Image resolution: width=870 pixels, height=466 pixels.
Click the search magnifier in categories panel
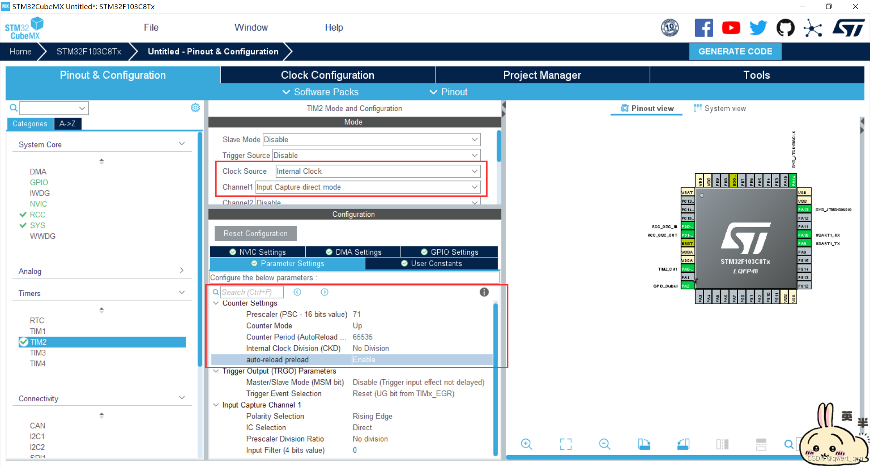click(x=14, y=108)
